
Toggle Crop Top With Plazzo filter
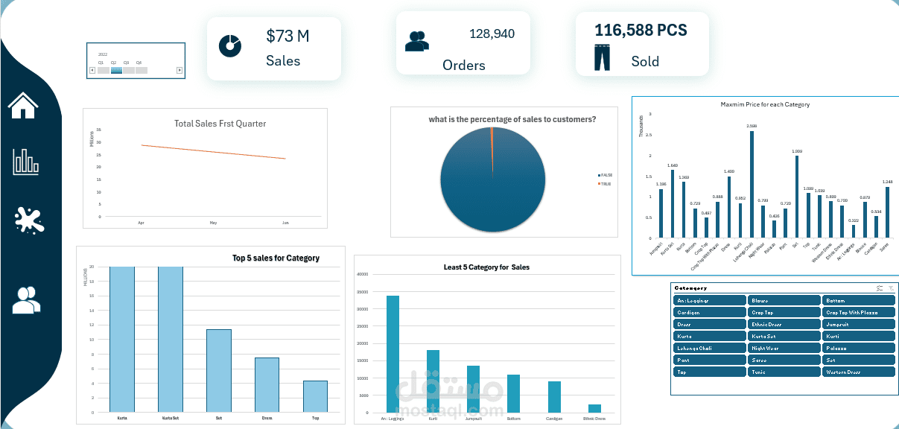(x=859, y=312)
